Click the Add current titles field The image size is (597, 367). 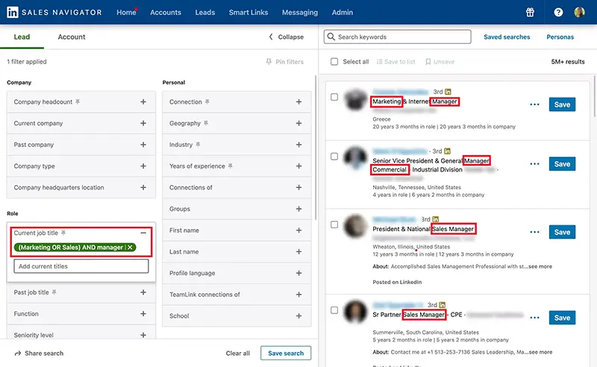(x=81, y=266)
